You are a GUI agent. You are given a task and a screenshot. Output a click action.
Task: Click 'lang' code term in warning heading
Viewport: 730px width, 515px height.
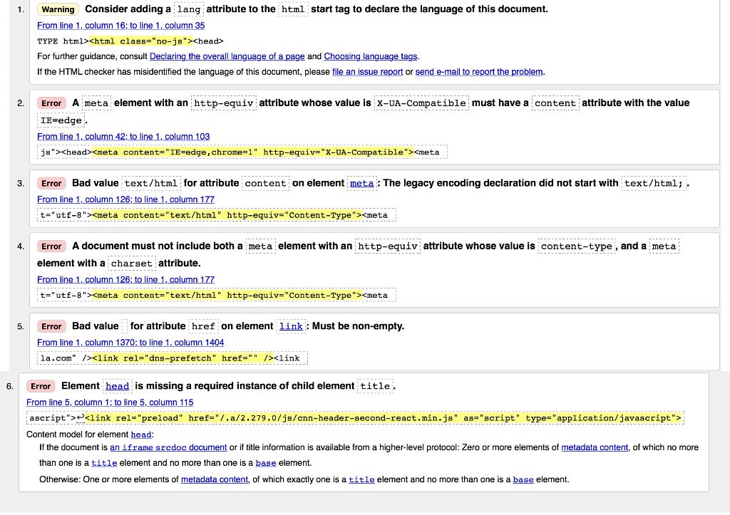[188, 9]
